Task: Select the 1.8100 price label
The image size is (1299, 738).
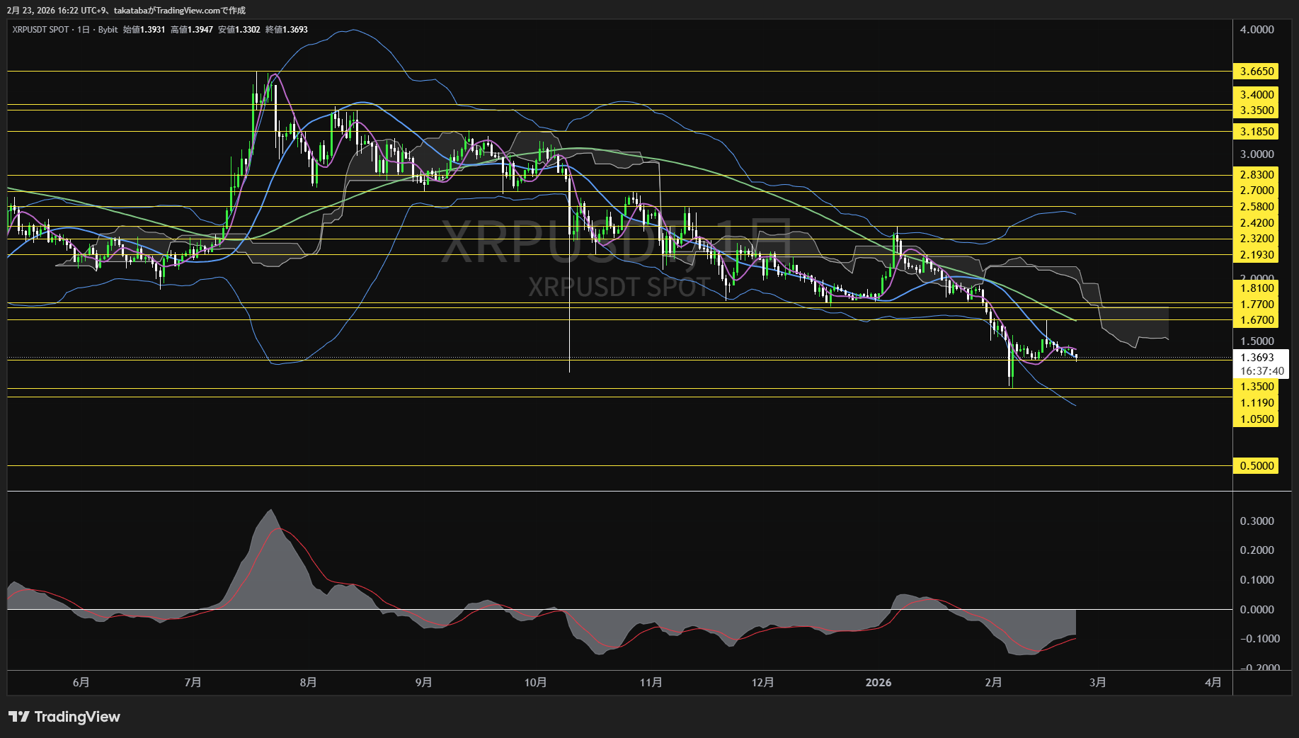Action: pos(1257,288)
